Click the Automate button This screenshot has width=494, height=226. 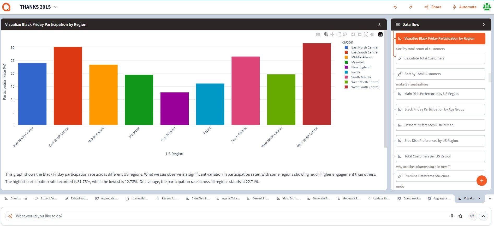(465, 7)
